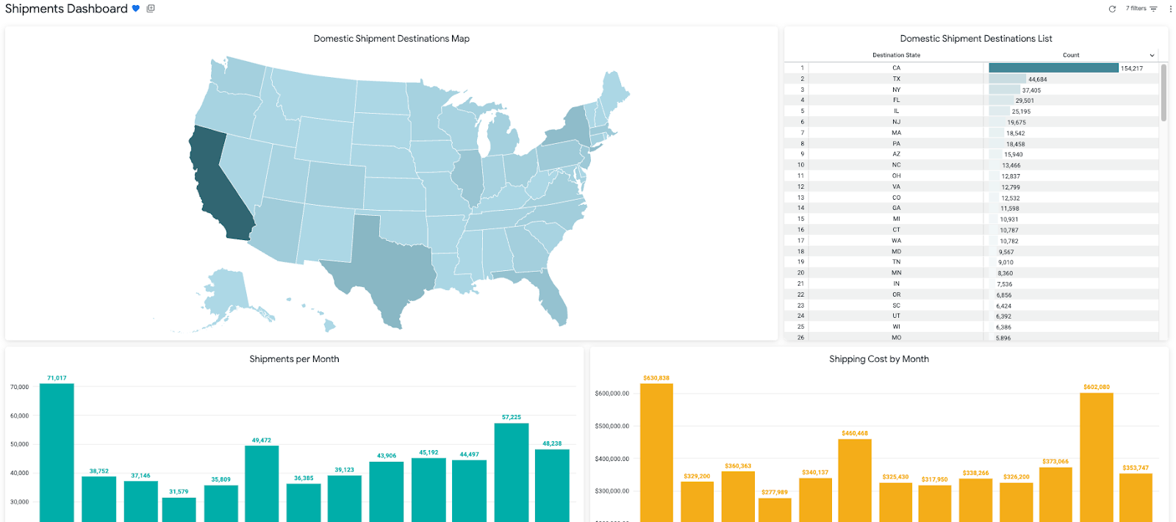Viewport: 1176px width, 522px height.
Task: Select the AZ row in the list
Action: coord(972,154)
